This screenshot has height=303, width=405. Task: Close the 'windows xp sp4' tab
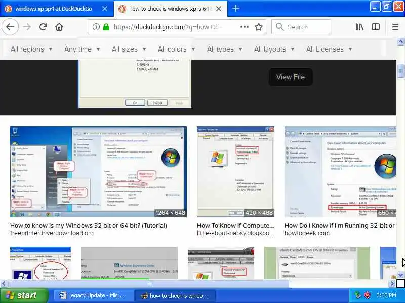point(105,9)
